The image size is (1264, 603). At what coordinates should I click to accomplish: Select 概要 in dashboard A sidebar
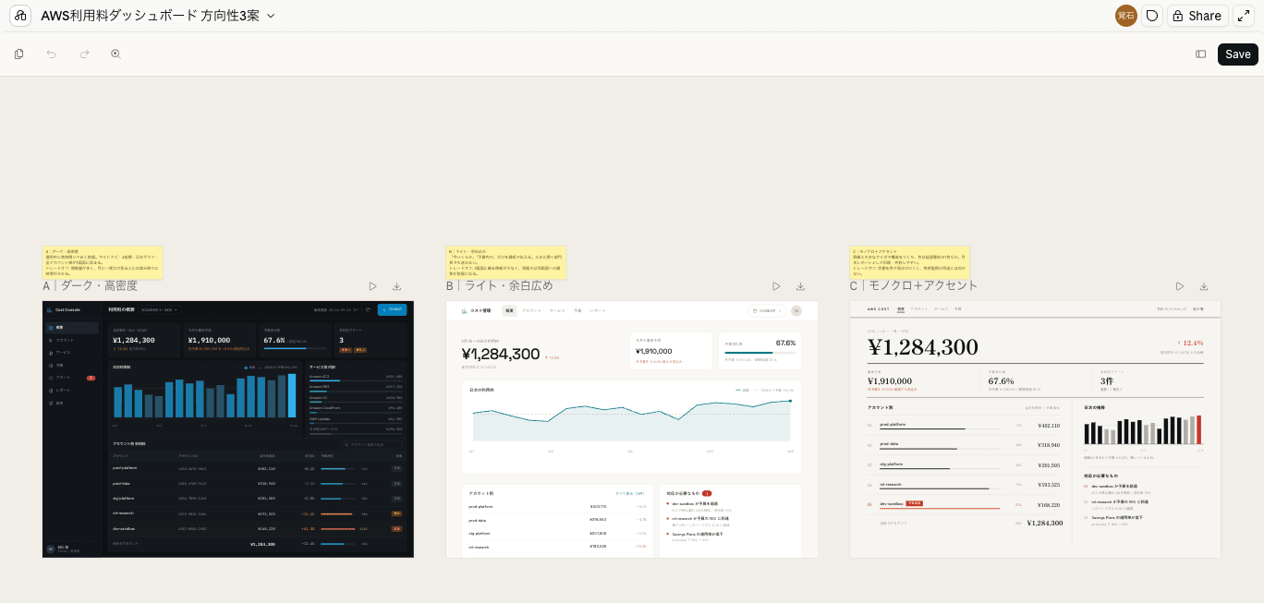point(71,327)
